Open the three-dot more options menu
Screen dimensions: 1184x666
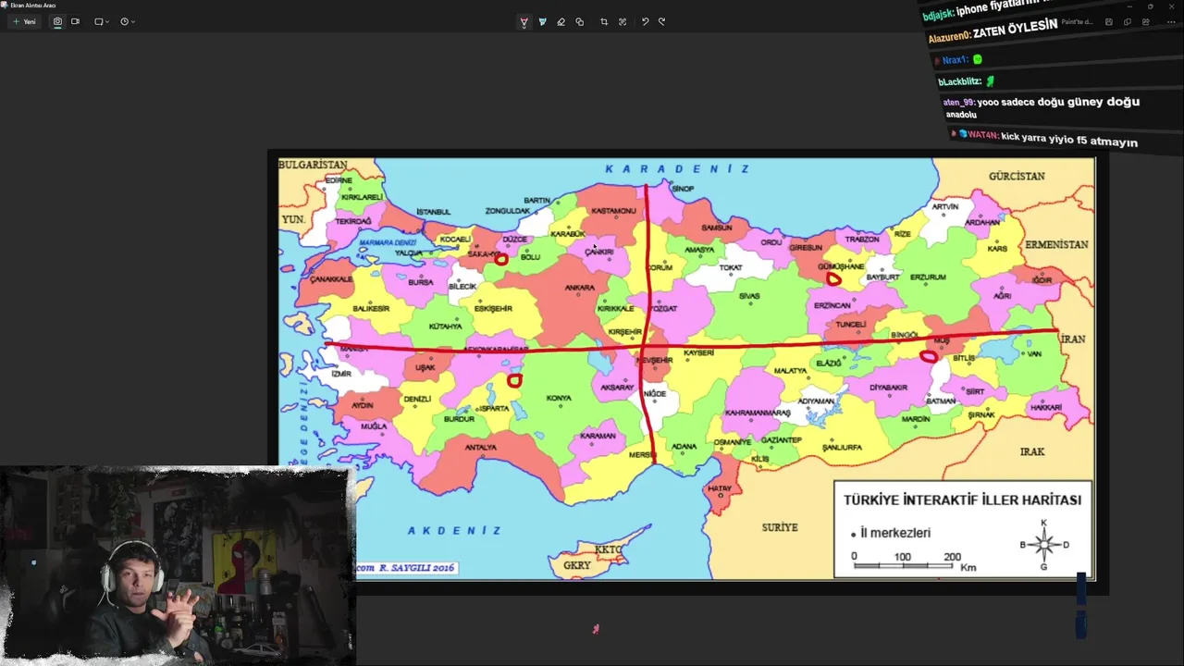point(1170,21)
